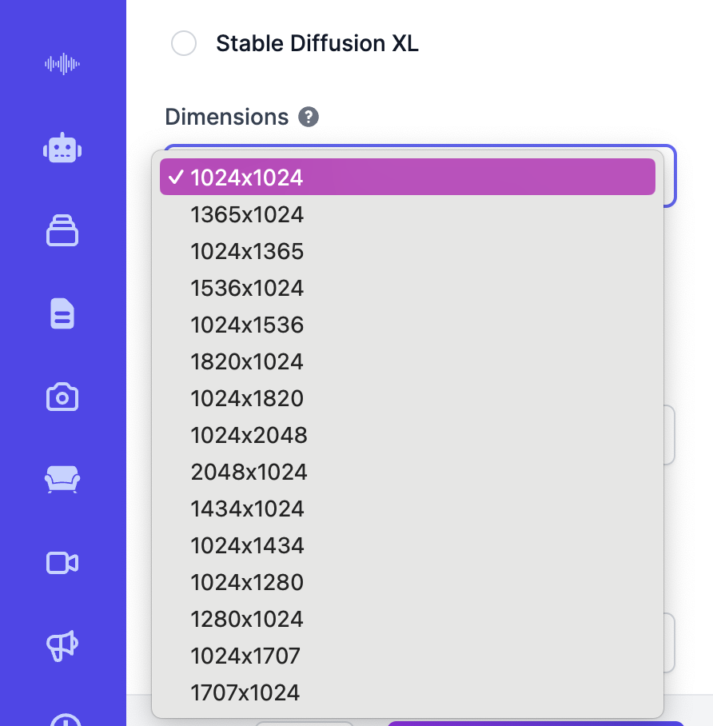Pick the 1434x1024 dimensions item
713x726 pixels.
pyautogui.click(x=247, y=509)
